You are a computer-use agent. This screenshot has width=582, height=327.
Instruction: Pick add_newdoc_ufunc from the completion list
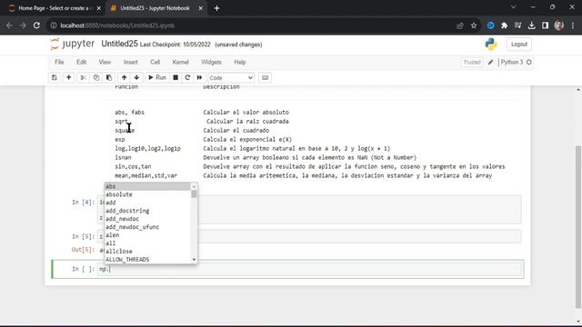tap(147, 227)
